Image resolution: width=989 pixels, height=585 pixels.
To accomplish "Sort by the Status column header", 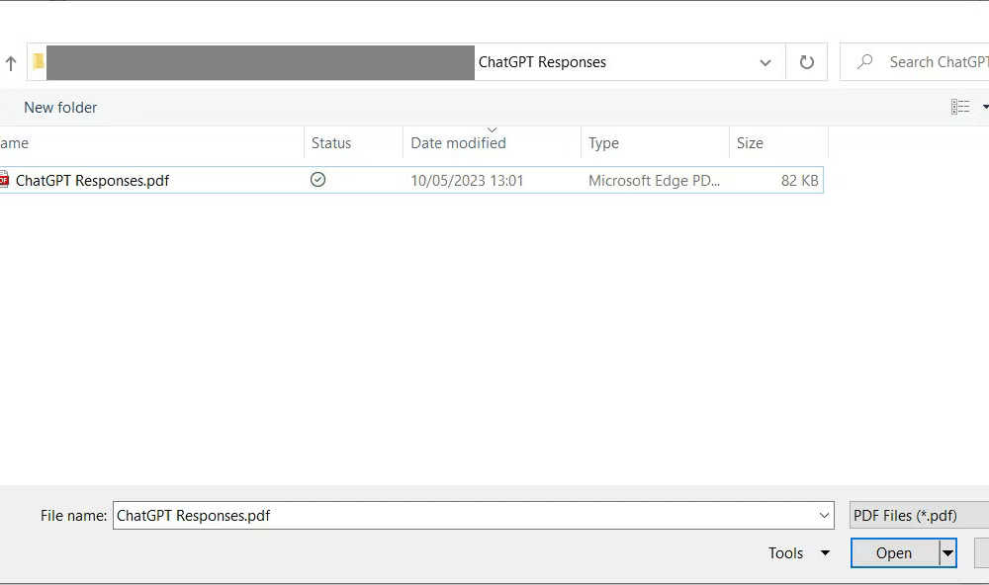I will [353, 142].
